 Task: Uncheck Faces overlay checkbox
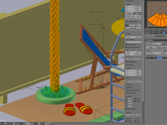click(126, 99)
